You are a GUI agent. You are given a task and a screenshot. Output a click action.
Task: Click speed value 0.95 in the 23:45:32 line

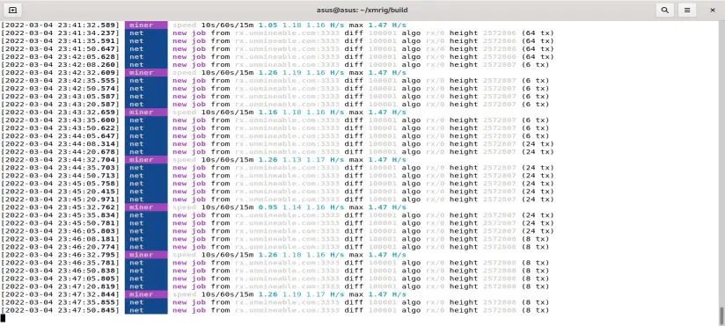(267, 207)
